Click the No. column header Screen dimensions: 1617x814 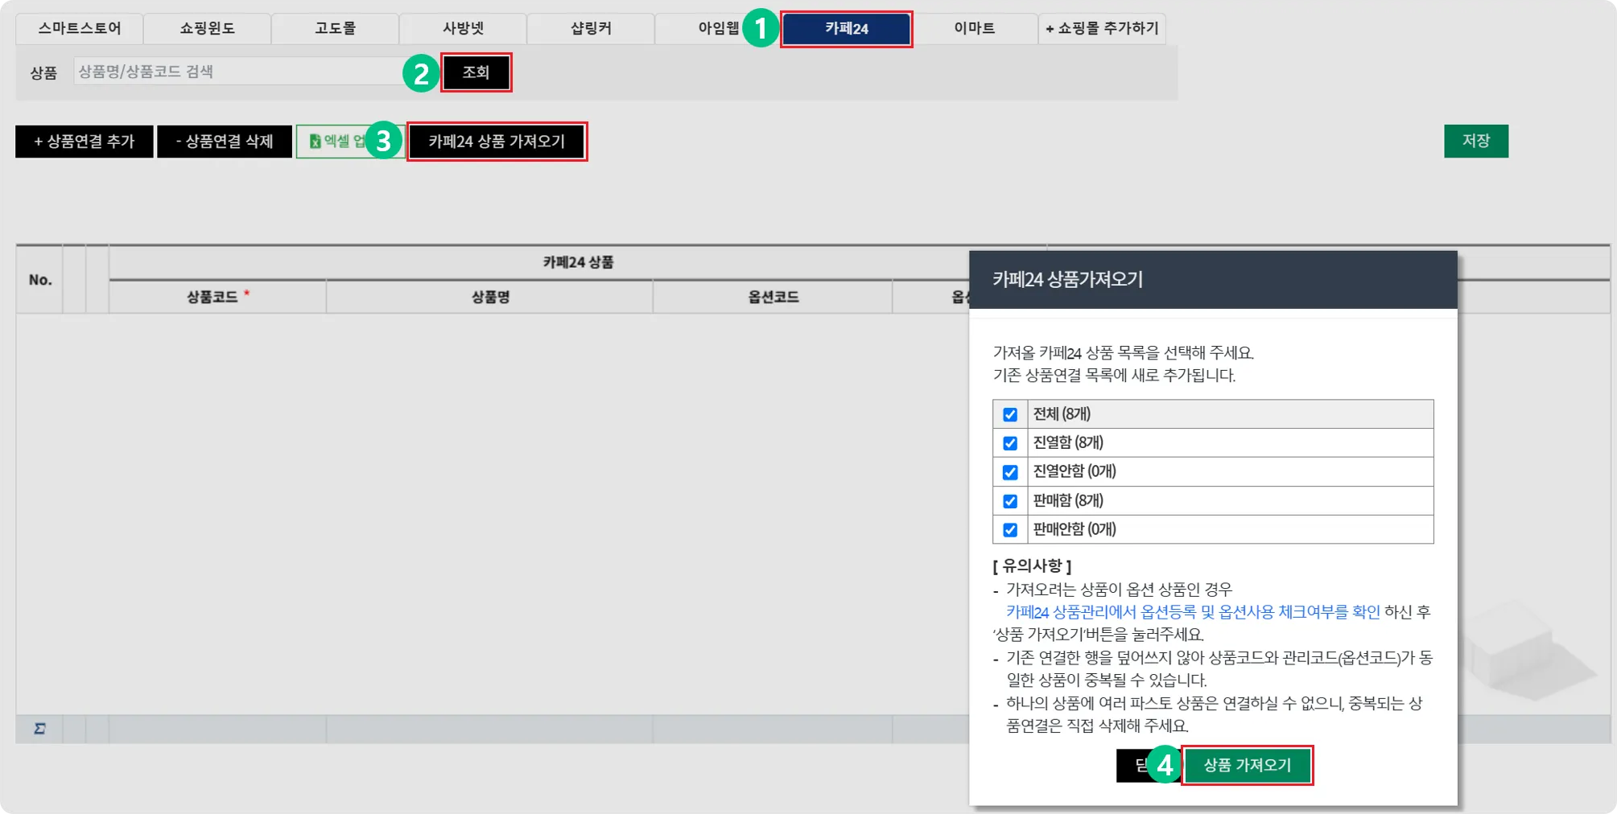(x=40, y=280)
